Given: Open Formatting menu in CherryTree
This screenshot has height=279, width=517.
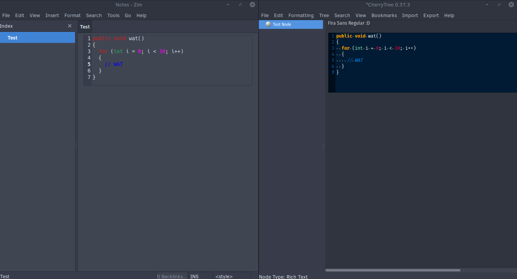Looking at the screenshot, I should (301, 16).
